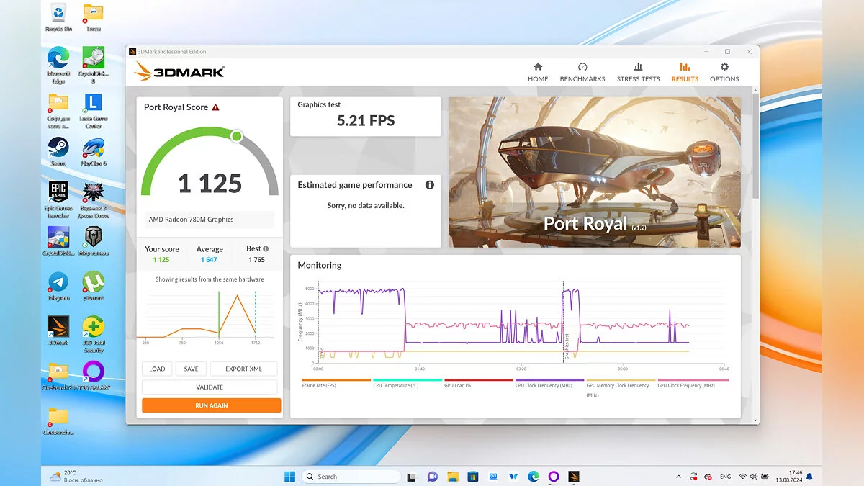The width and height of the screenshot is (864, 486).
Task: Click the Windows Start button
Action: [289, 477]
